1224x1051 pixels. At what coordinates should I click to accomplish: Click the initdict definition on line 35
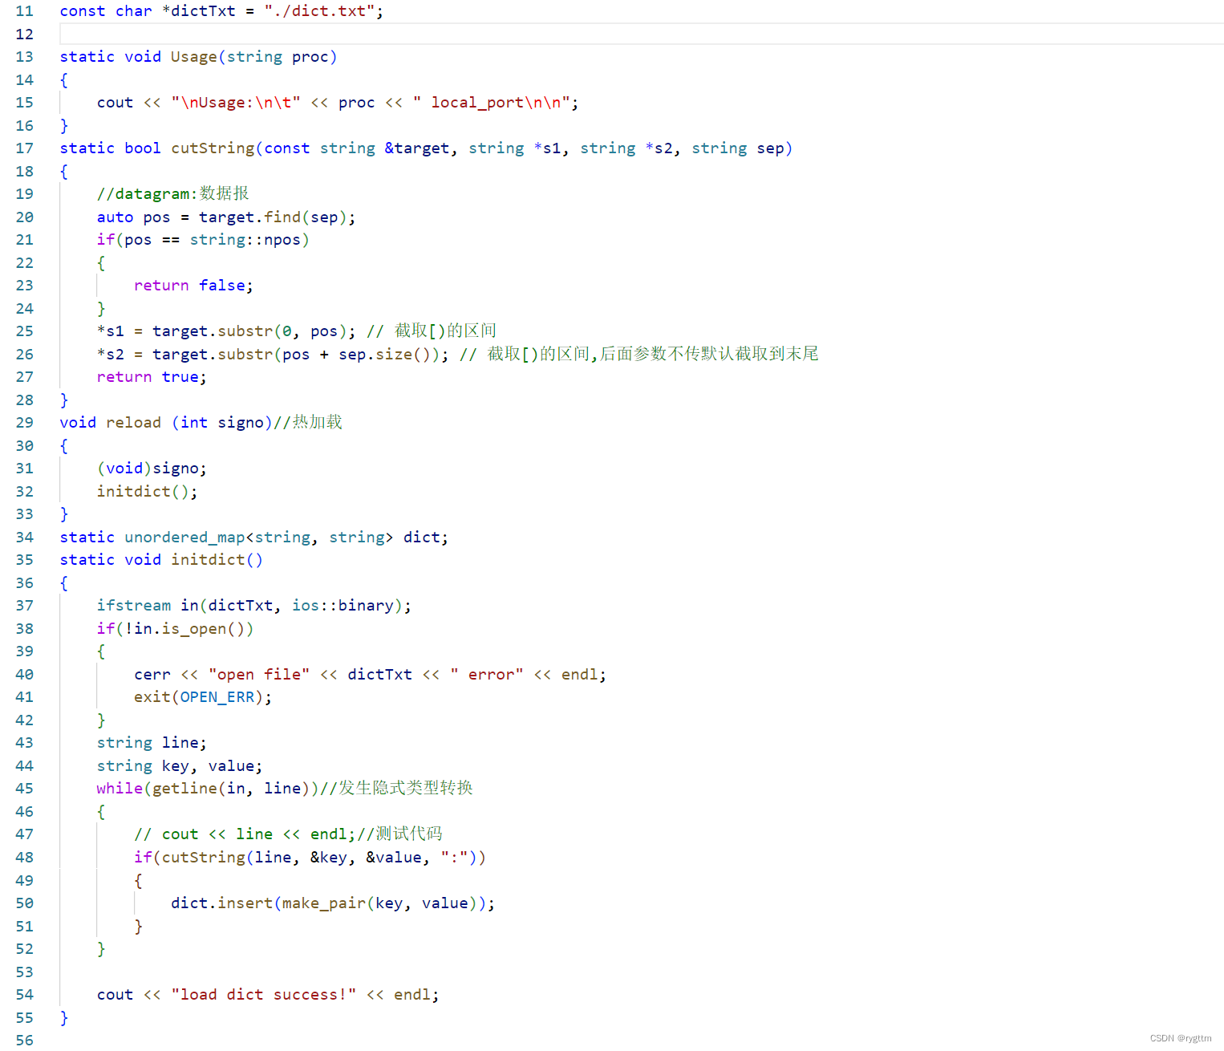coord(208,560)
